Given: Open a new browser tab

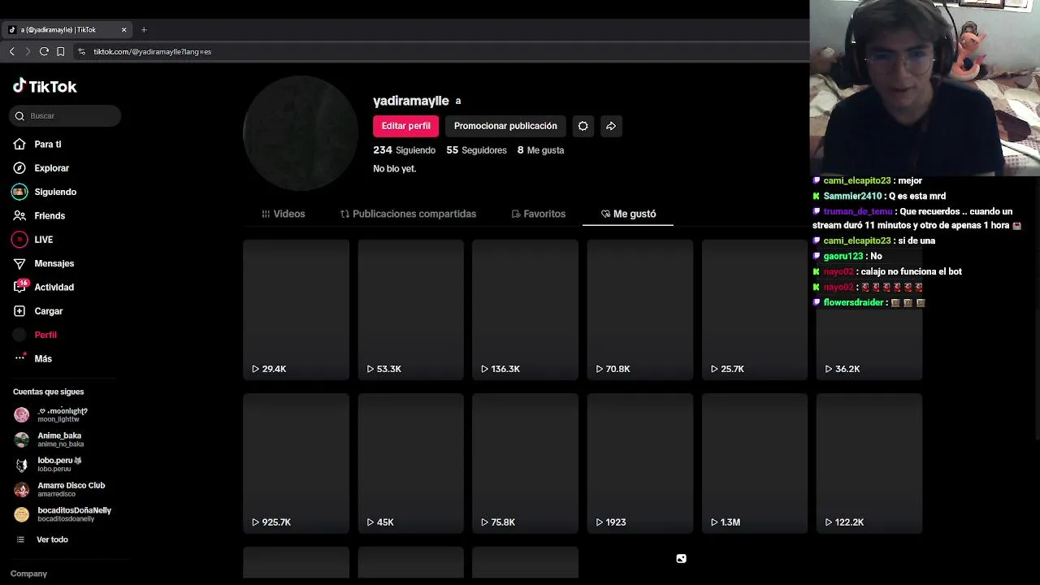Looking at the screenshot, I should [144, 30].
